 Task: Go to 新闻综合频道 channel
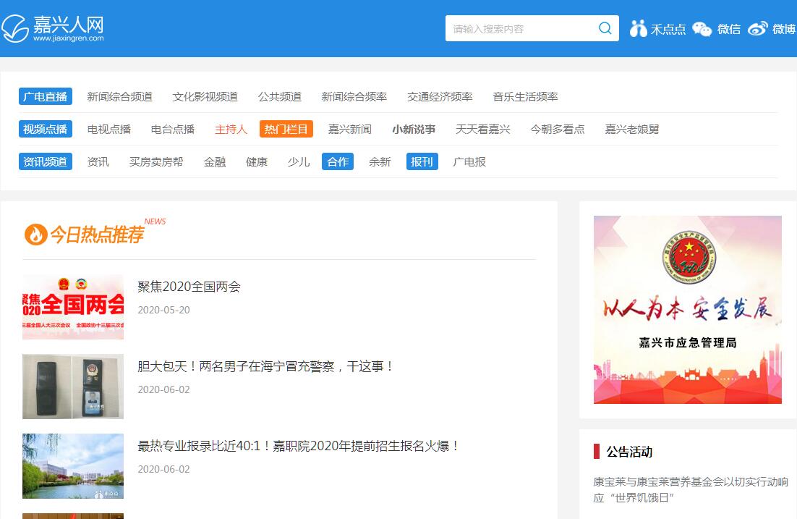point(119,96)
